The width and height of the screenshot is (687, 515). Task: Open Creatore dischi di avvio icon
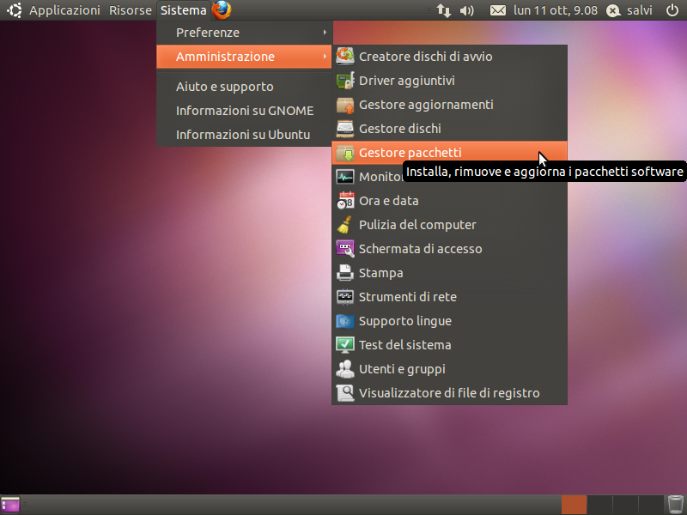(345, 57)
